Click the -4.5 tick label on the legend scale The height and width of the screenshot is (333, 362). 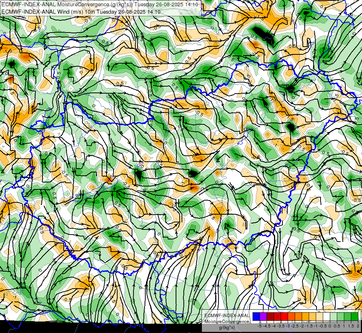point(267,326)
